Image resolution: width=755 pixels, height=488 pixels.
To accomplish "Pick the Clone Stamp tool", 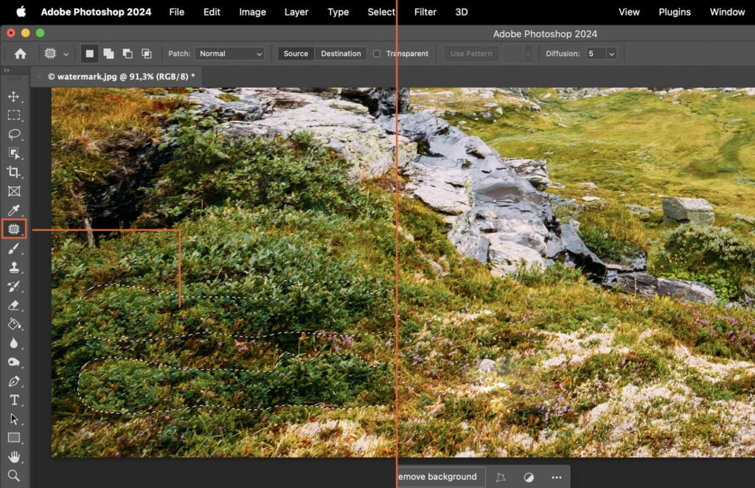I will 14,268.
